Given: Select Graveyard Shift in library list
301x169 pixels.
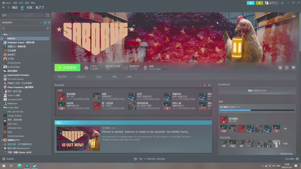Looking at the screenshot, I should [x=15, y=99].
